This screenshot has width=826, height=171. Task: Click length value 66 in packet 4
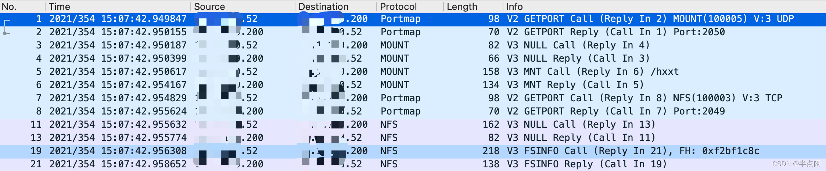[494, 59]
